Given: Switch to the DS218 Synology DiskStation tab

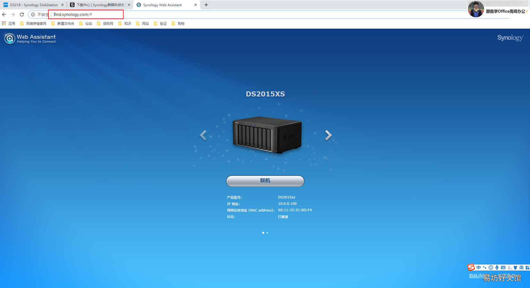Looking at the screenshot, I should [34, 5].
